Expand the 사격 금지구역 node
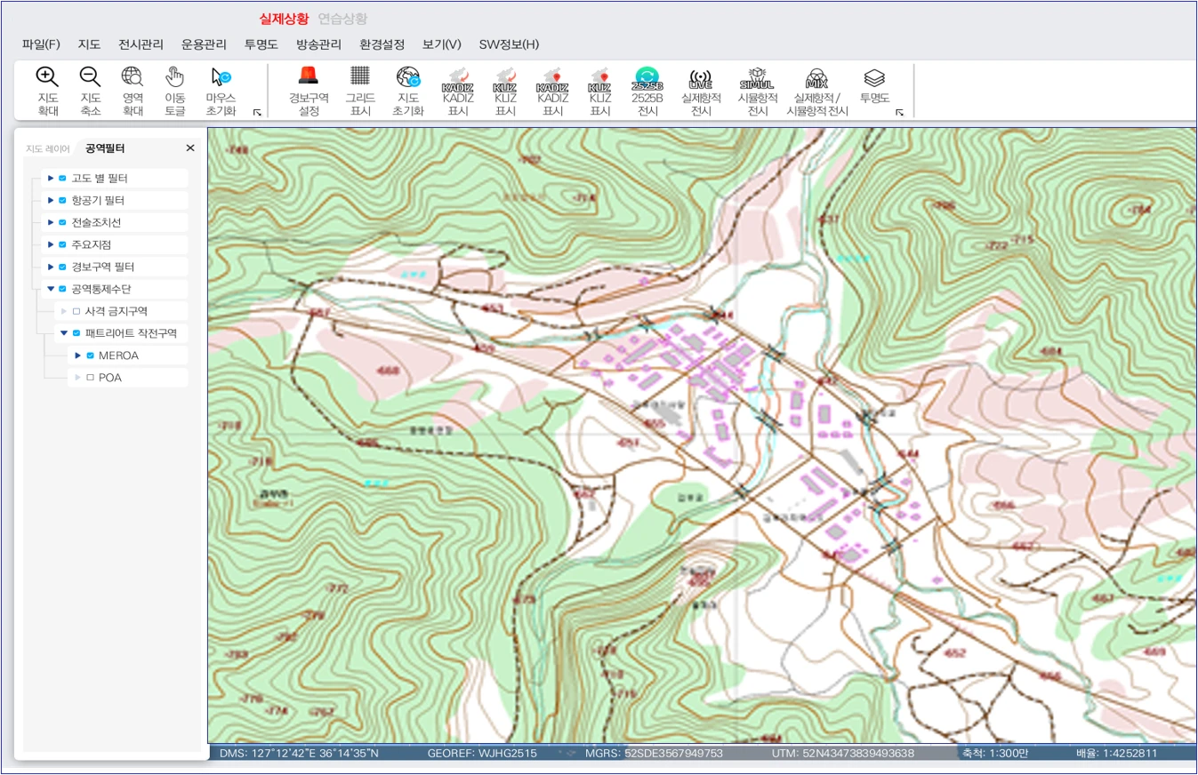 coord(64,311)
